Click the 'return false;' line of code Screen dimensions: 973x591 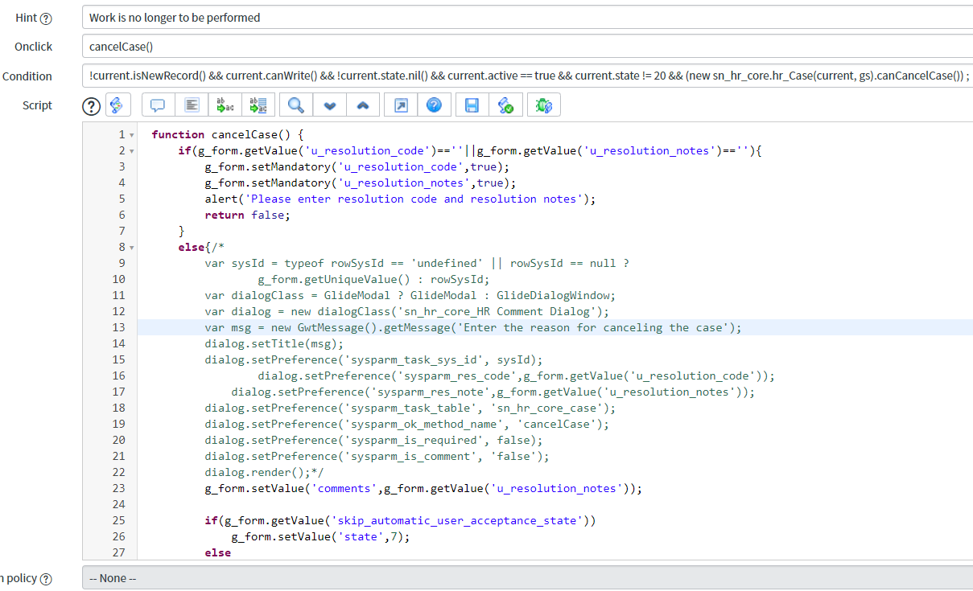[x=247, y=215]
